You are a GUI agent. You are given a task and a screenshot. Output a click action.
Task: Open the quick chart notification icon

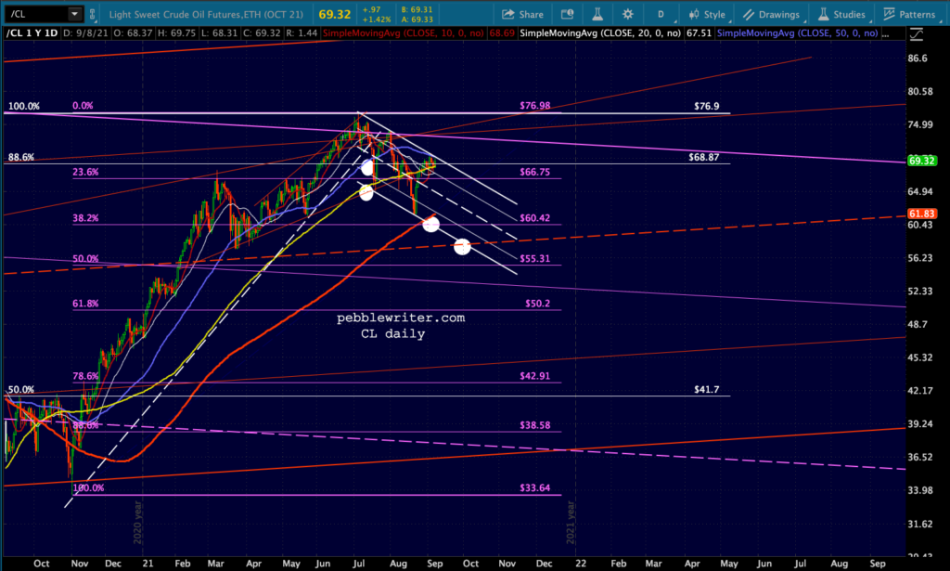(x=567, y=14)
